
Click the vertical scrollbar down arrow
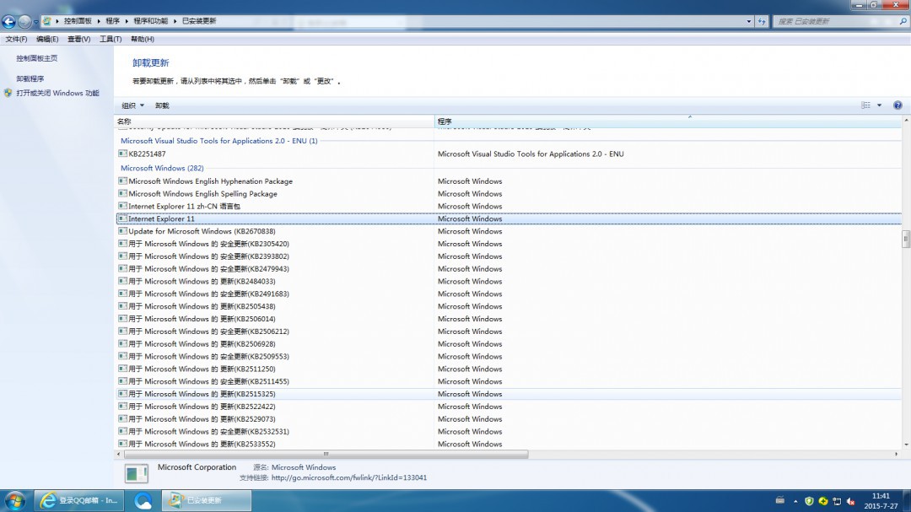(x=906, y=445)
